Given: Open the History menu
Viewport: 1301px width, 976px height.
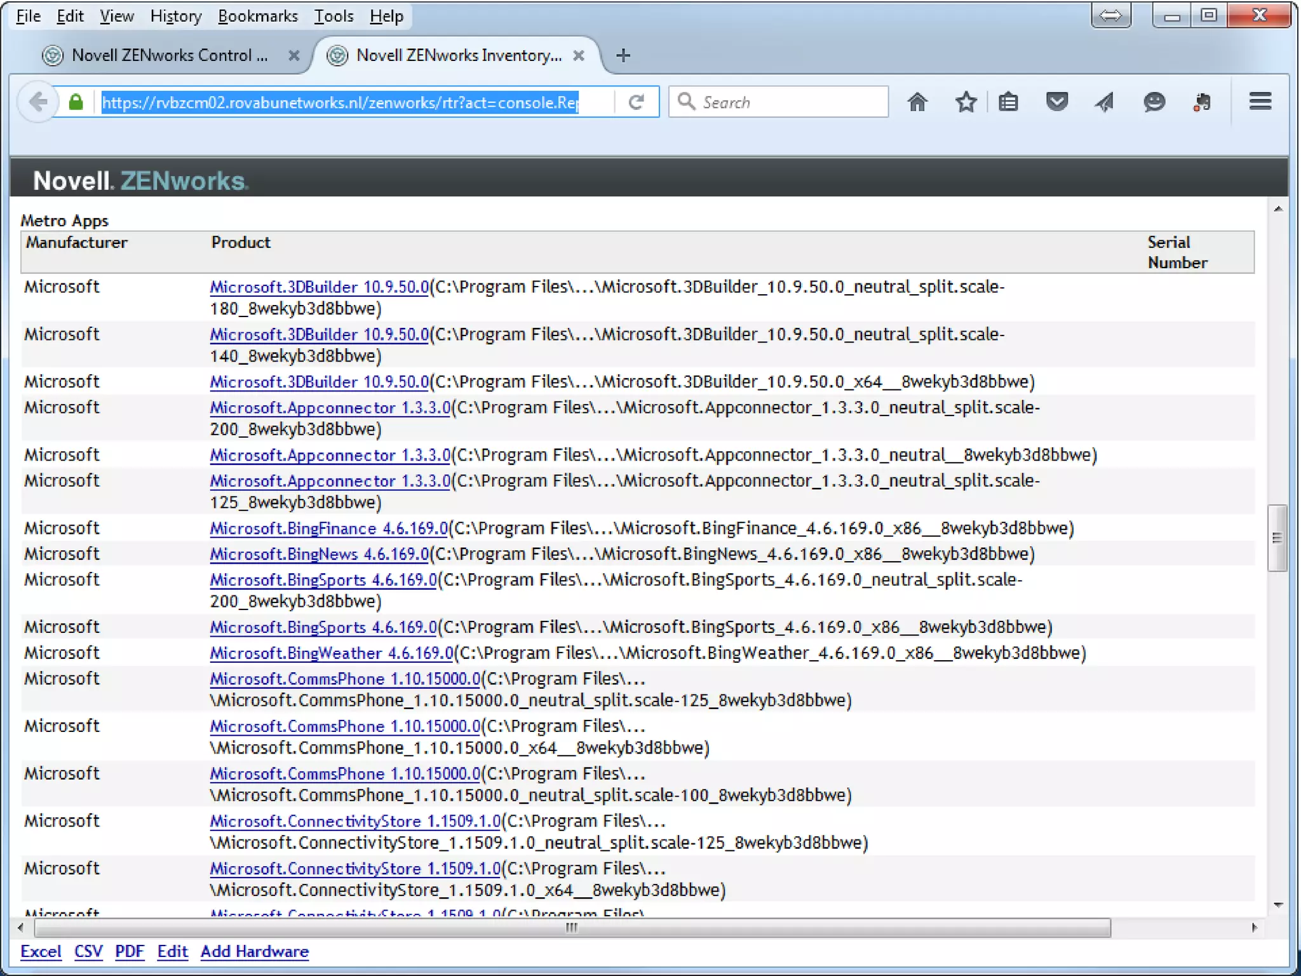Looking at the screenshot, I should pos(176,16).
